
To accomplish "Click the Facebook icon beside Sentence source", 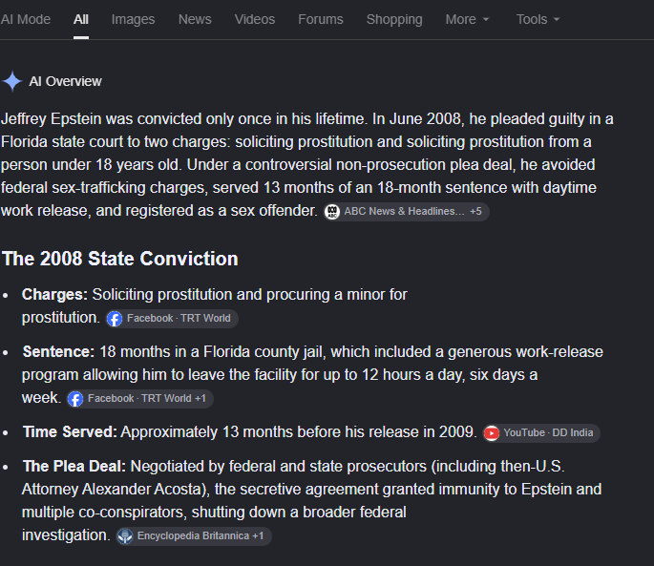I will (75, 399).
